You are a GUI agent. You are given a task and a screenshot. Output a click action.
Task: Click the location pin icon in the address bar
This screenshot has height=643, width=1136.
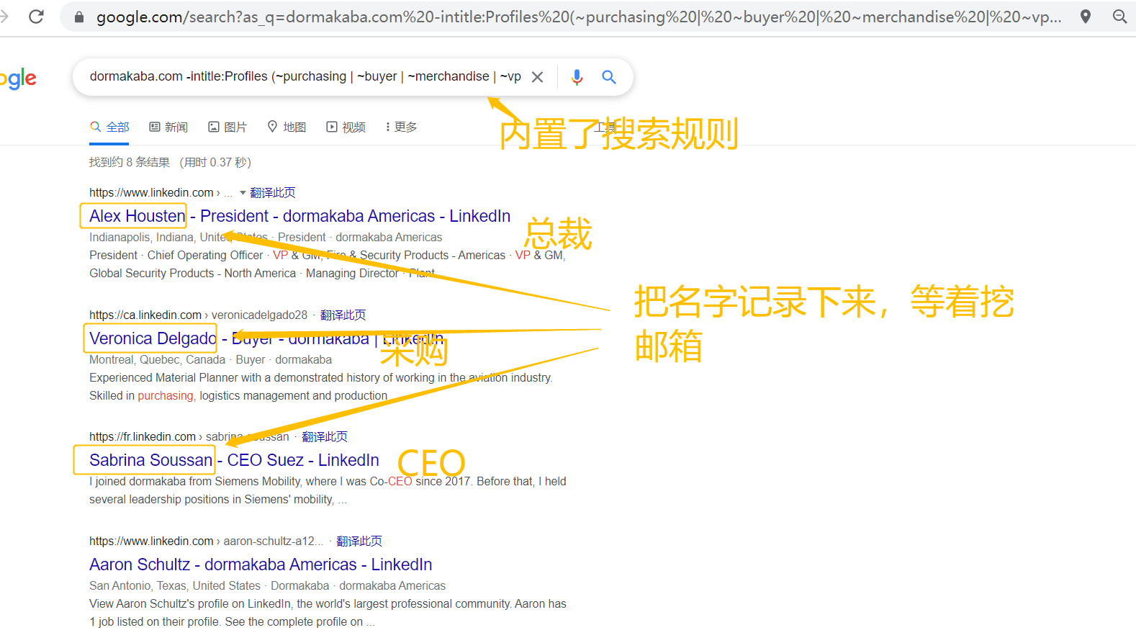pos(1086,17)
